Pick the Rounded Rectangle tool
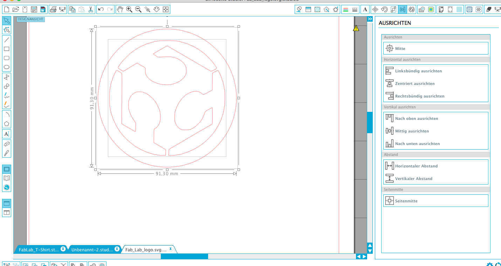Screen dimensions: 501x266 pyautogui.click(x=7, y=58)
